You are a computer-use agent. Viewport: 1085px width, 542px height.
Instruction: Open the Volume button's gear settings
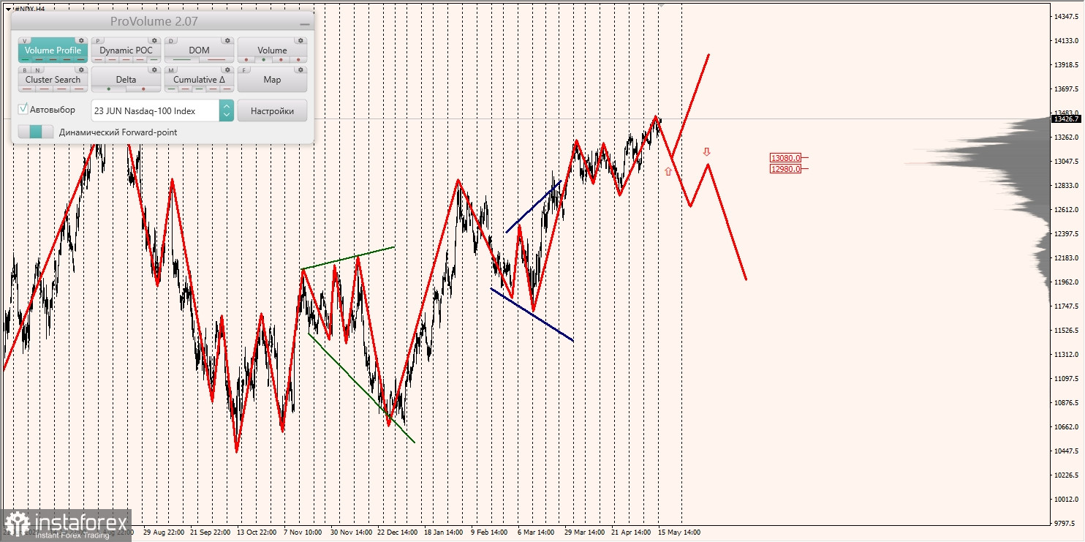tap(300, 40)
